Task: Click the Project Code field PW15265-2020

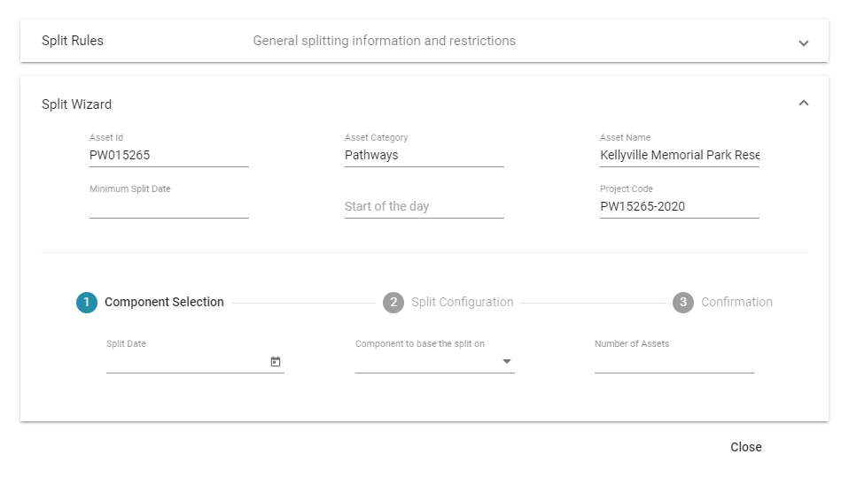Action: click(x=680, y=206)
